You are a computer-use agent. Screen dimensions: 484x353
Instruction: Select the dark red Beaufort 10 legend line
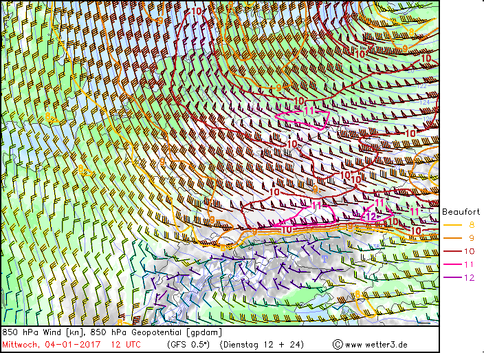(x=452, y=251)
